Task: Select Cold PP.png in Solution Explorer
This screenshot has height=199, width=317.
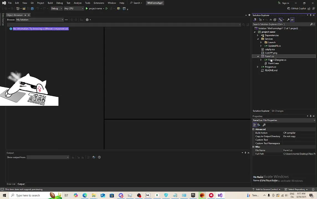Action: click(271, 53)
